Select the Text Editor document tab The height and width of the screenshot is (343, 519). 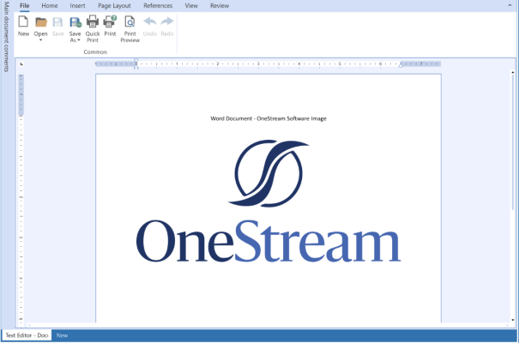click(x=27, y=335)
